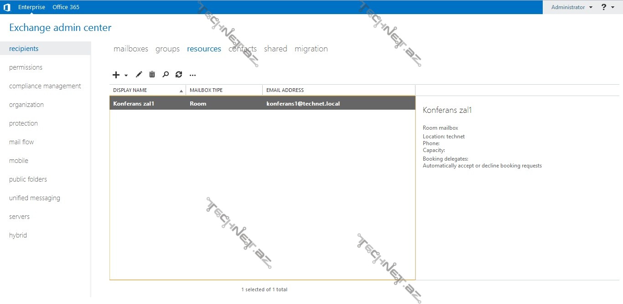This screenshot has width=623, height=304.
Task: Click the magnifier search icon
Action: click(166, 75)
